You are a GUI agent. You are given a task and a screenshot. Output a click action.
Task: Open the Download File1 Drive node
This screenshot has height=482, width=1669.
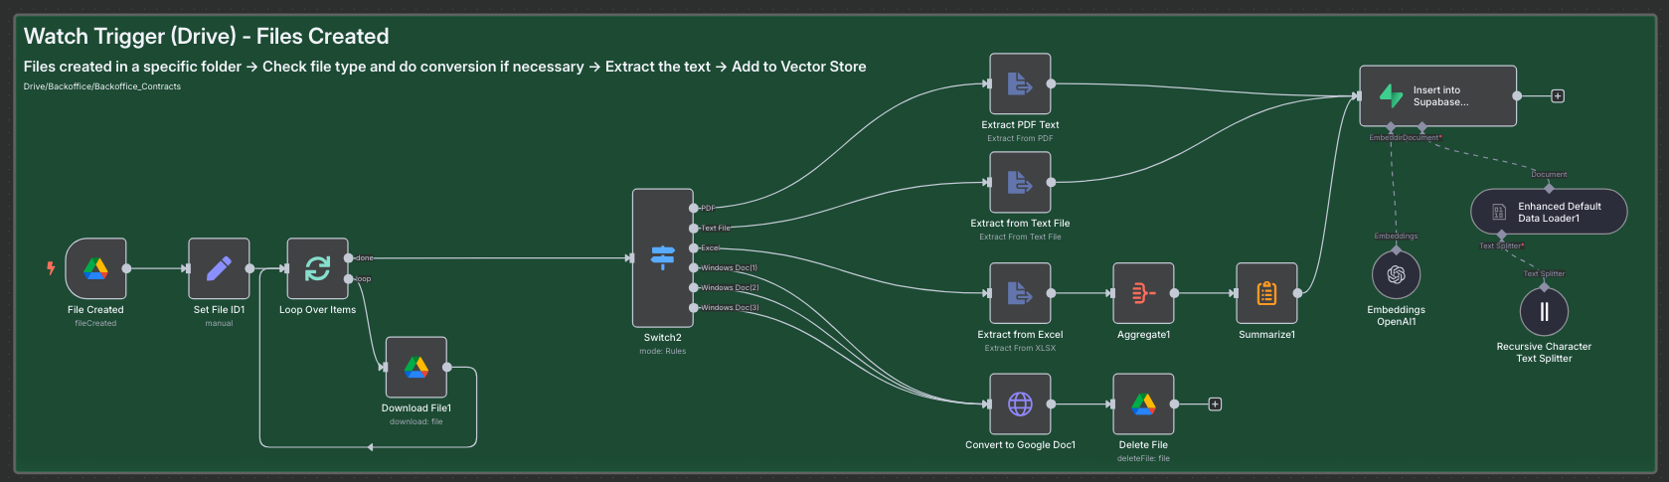point(417,367)
